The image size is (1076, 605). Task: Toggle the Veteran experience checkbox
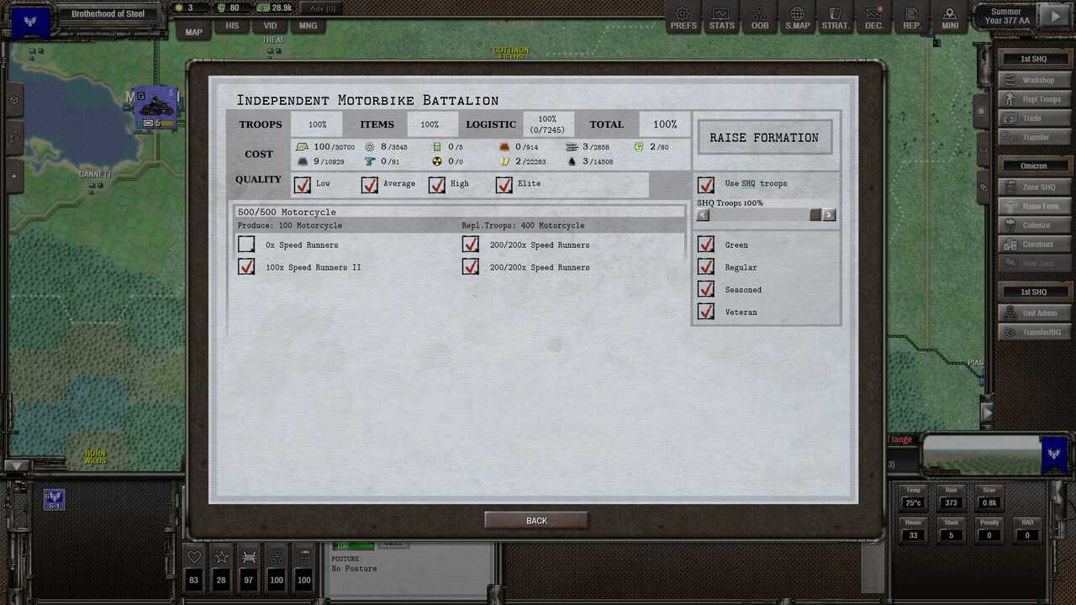tap(706, 313)
